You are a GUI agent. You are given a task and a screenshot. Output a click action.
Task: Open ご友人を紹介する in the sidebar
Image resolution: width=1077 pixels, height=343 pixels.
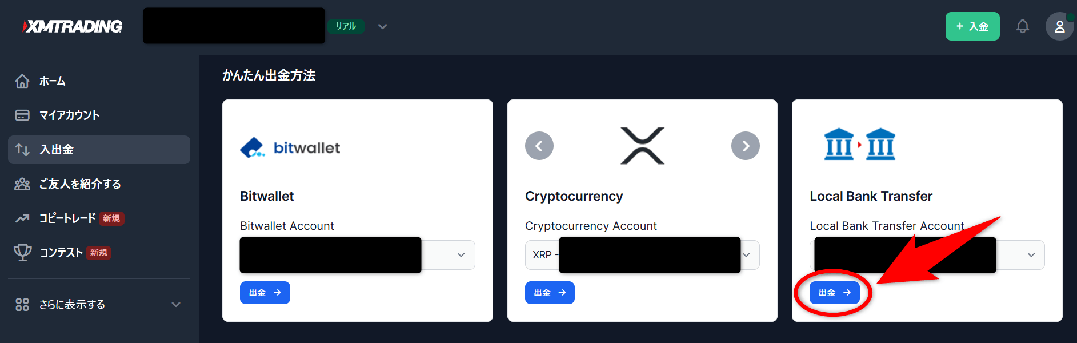pos(99,184)
